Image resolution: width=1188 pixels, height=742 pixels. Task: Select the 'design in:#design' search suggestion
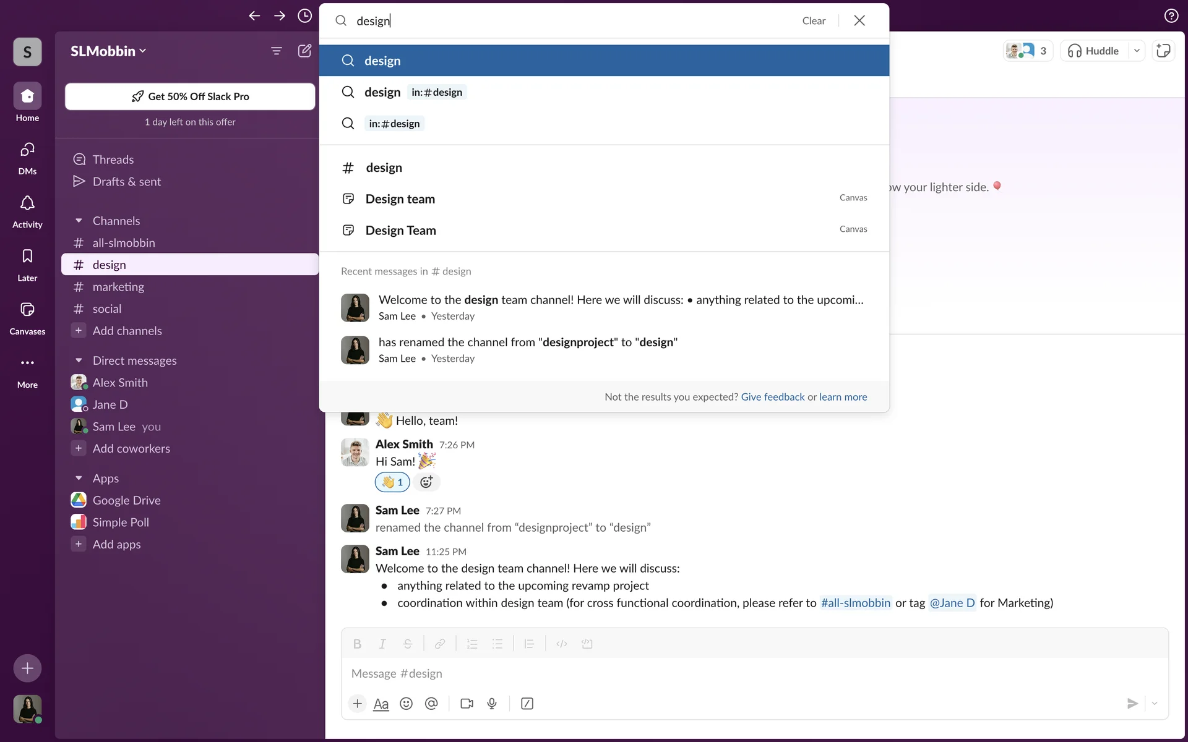pyautogui.click(x=413, y=92)
